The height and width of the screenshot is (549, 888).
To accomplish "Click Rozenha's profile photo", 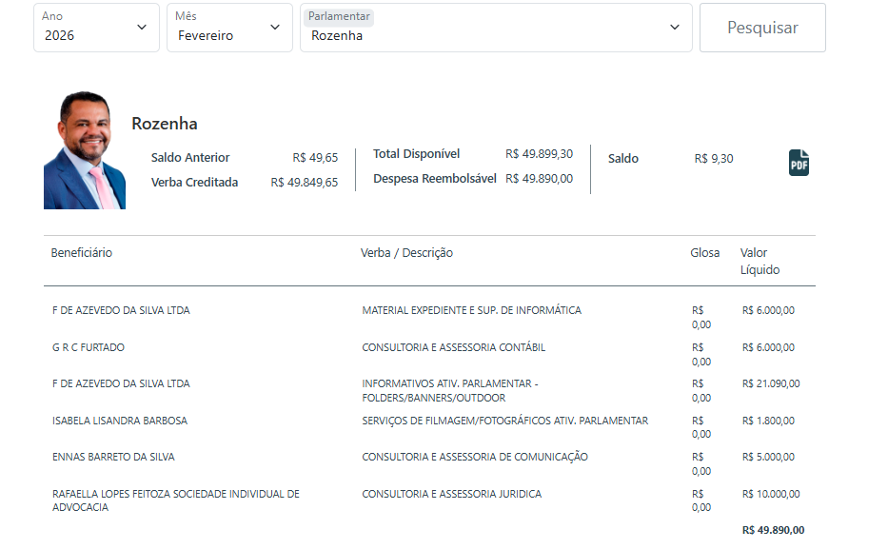I will coord(85,150).
